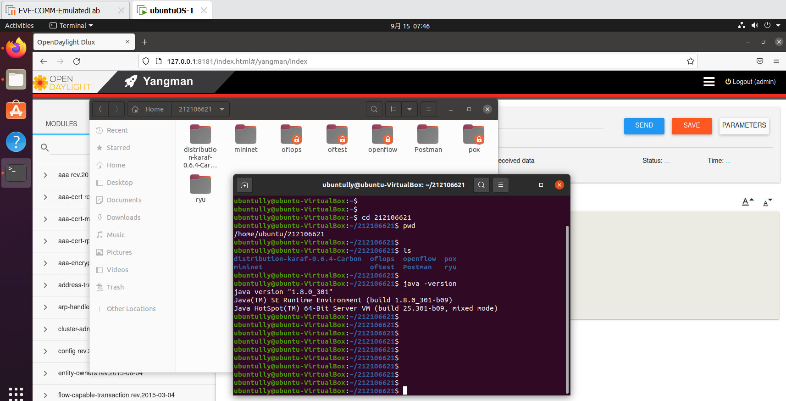Viewport: 786px width, 401px height.
Task: Switch to the MODULES tab
Action: pyautogui.click(x=61, y=124)
